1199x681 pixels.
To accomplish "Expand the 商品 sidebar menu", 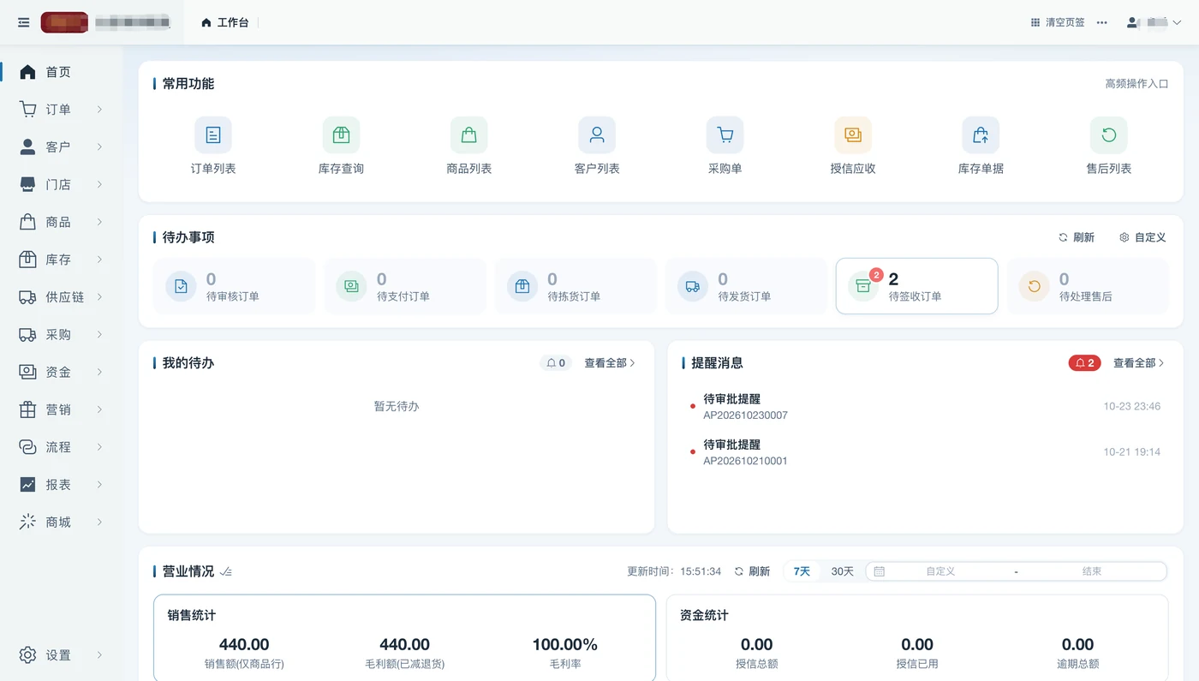I will click(62, 222).
